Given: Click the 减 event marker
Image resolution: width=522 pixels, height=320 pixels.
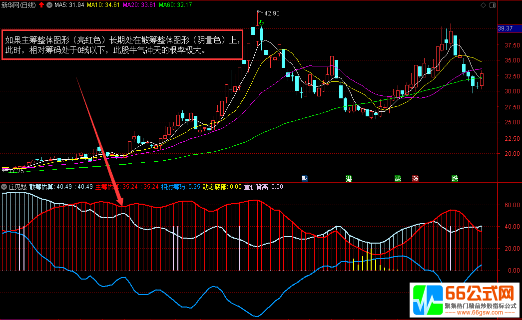Looking at the screenshot, I should (398, 179).
